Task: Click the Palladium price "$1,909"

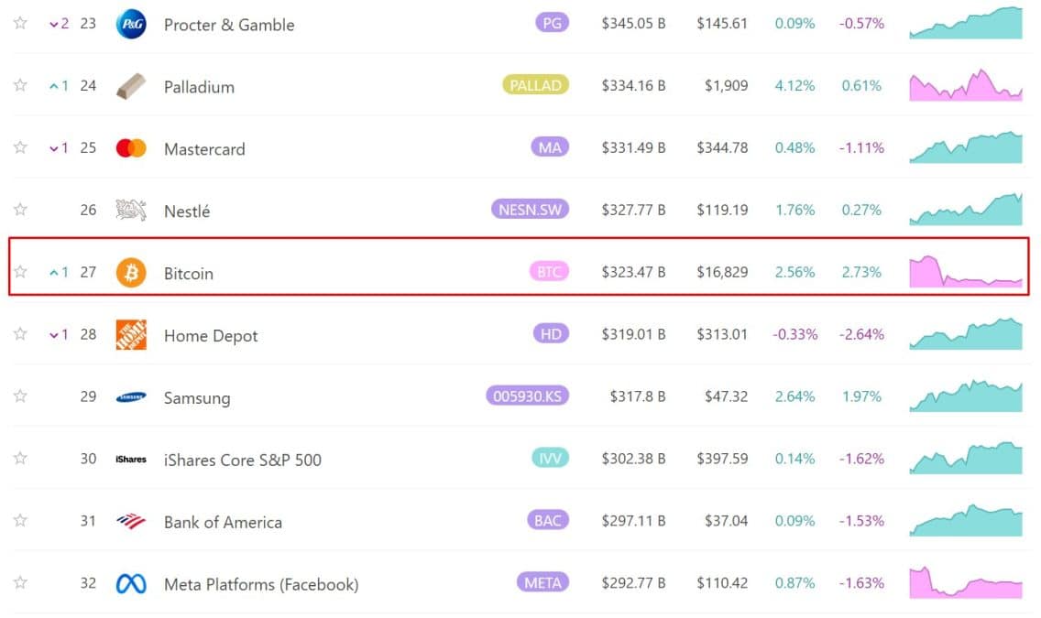Action: pos(727,85)
